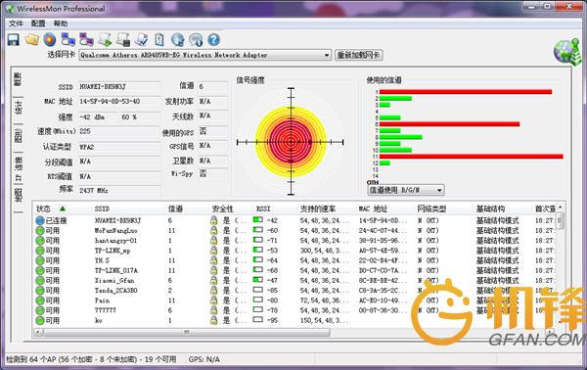Viewport: 587px width, 370px height.
Task: Click the GPS: N/A status bar entry
Action: [204, 359]
